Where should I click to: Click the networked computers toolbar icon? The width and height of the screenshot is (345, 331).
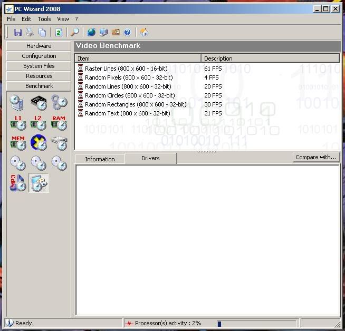[x=103, y=32]
